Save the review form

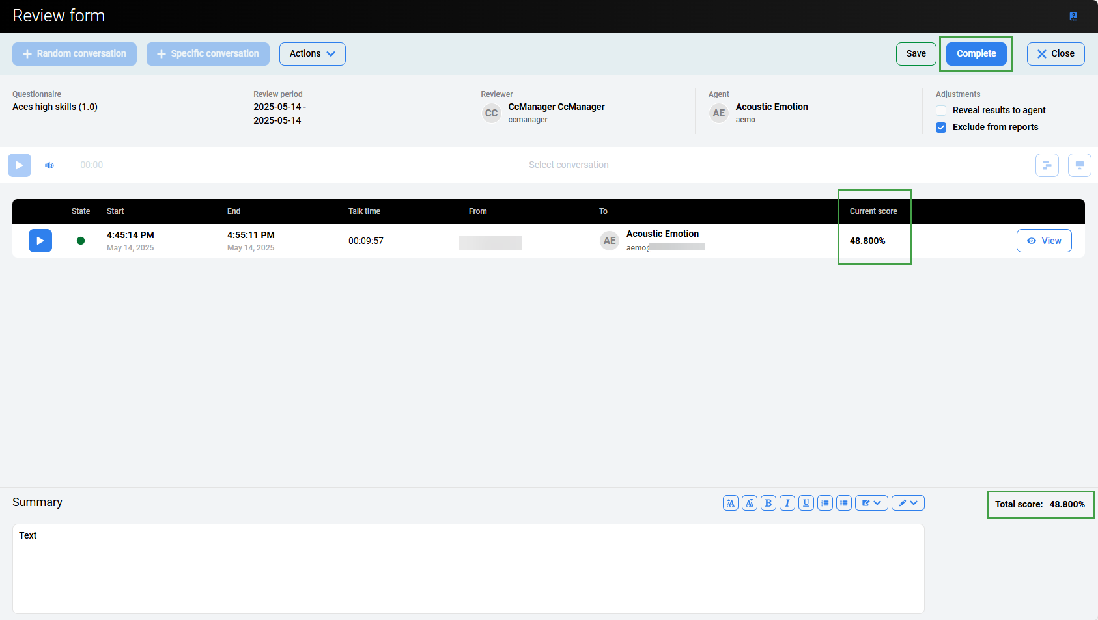[916, 54]
